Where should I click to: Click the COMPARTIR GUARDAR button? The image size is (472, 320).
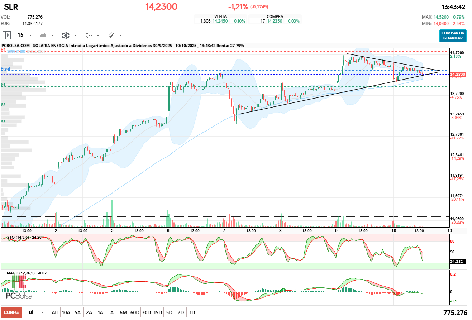(453, 35)
